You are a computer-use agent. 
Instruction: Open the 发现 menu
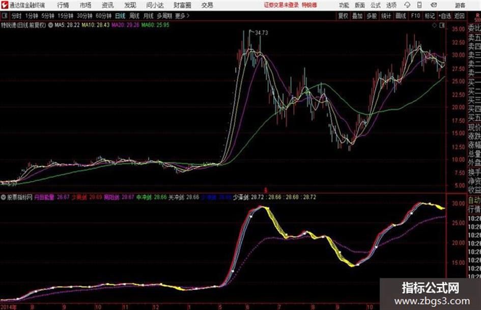[130, 5]
